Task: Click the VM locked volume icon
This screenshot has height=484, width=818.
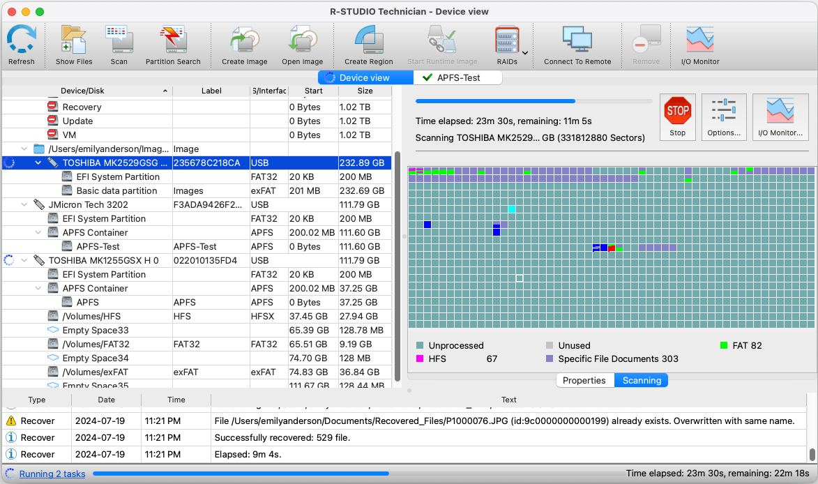Action: coord(53,134)
